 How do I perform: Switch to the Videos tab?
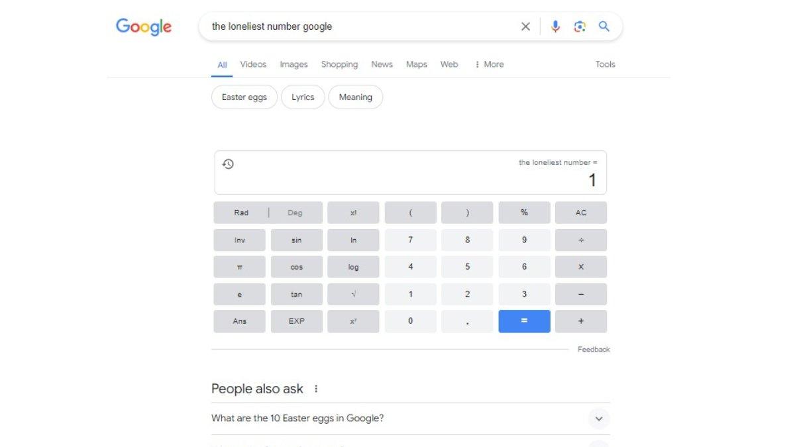[253, 64]
